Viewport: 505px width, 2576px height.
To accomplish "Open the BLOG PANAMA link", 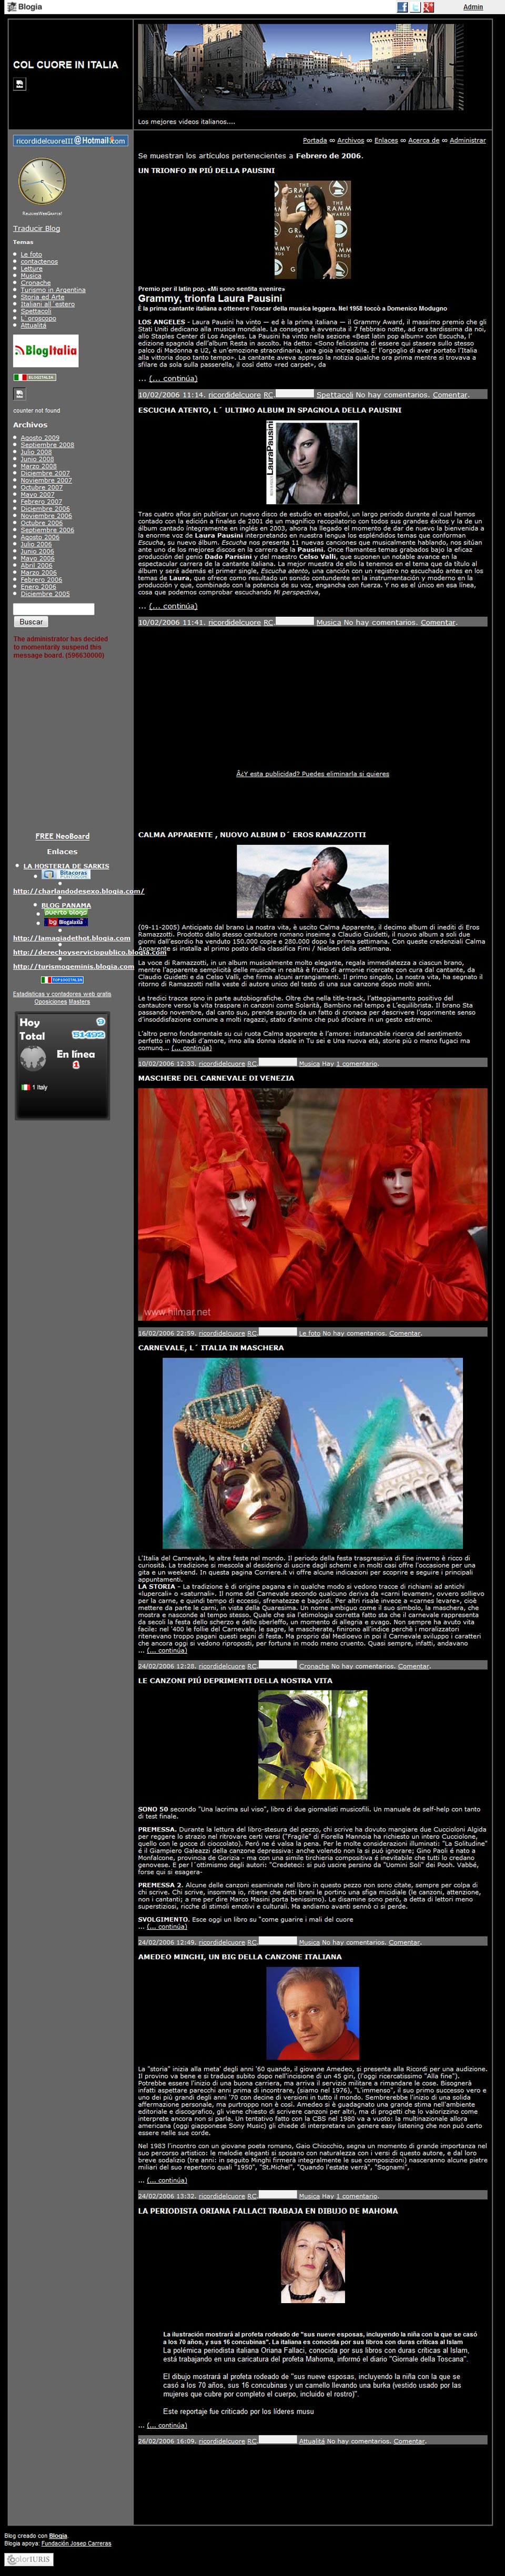I will (x=66, y=905).
